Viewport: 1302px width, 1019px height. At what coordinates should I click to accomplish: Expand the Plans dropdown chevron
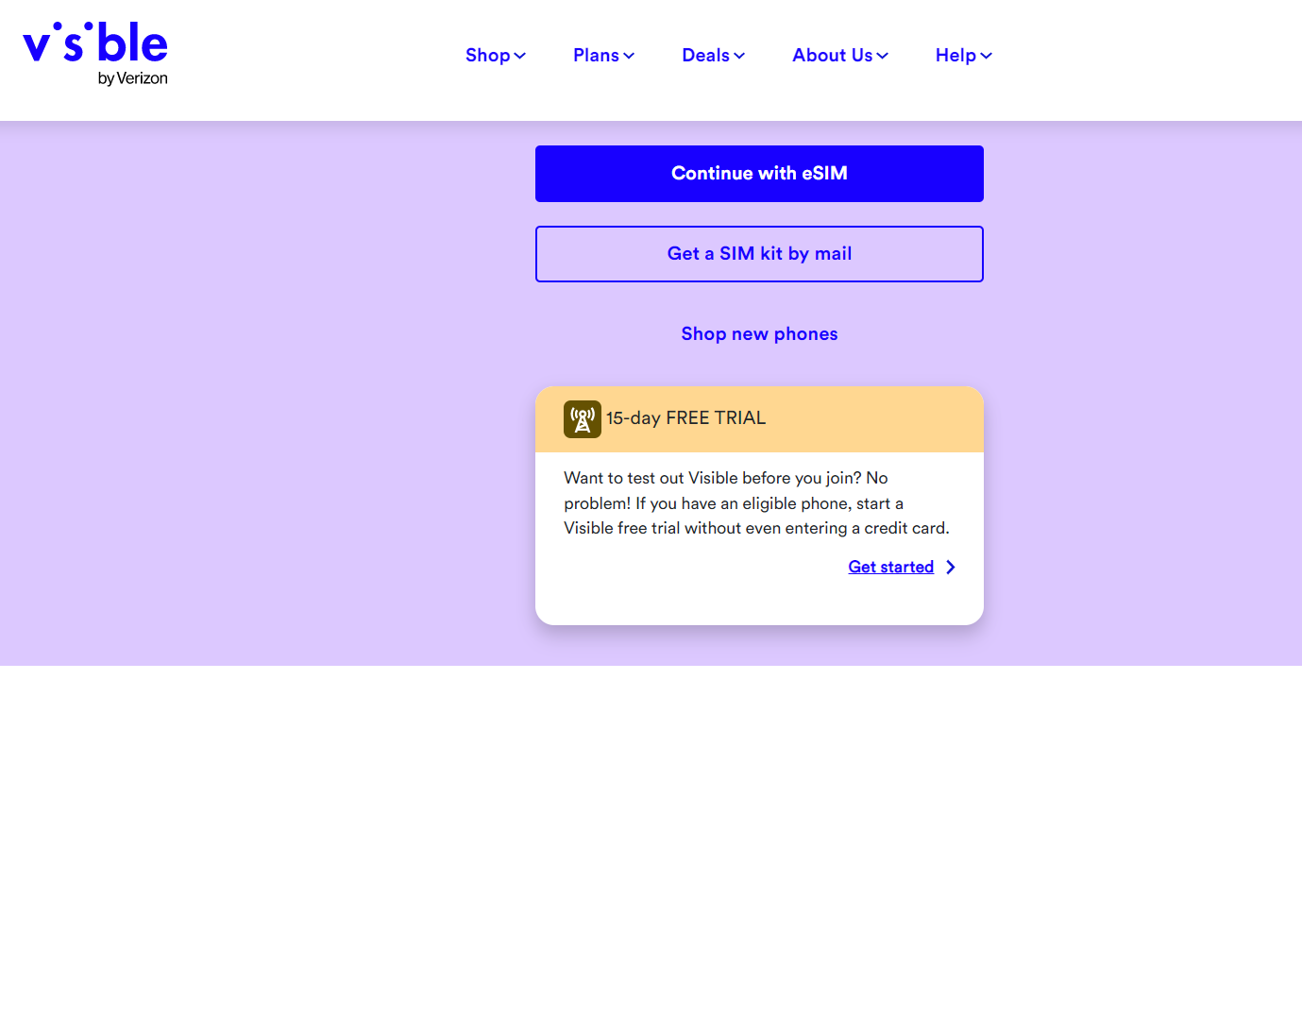click(x=629, y=57)
